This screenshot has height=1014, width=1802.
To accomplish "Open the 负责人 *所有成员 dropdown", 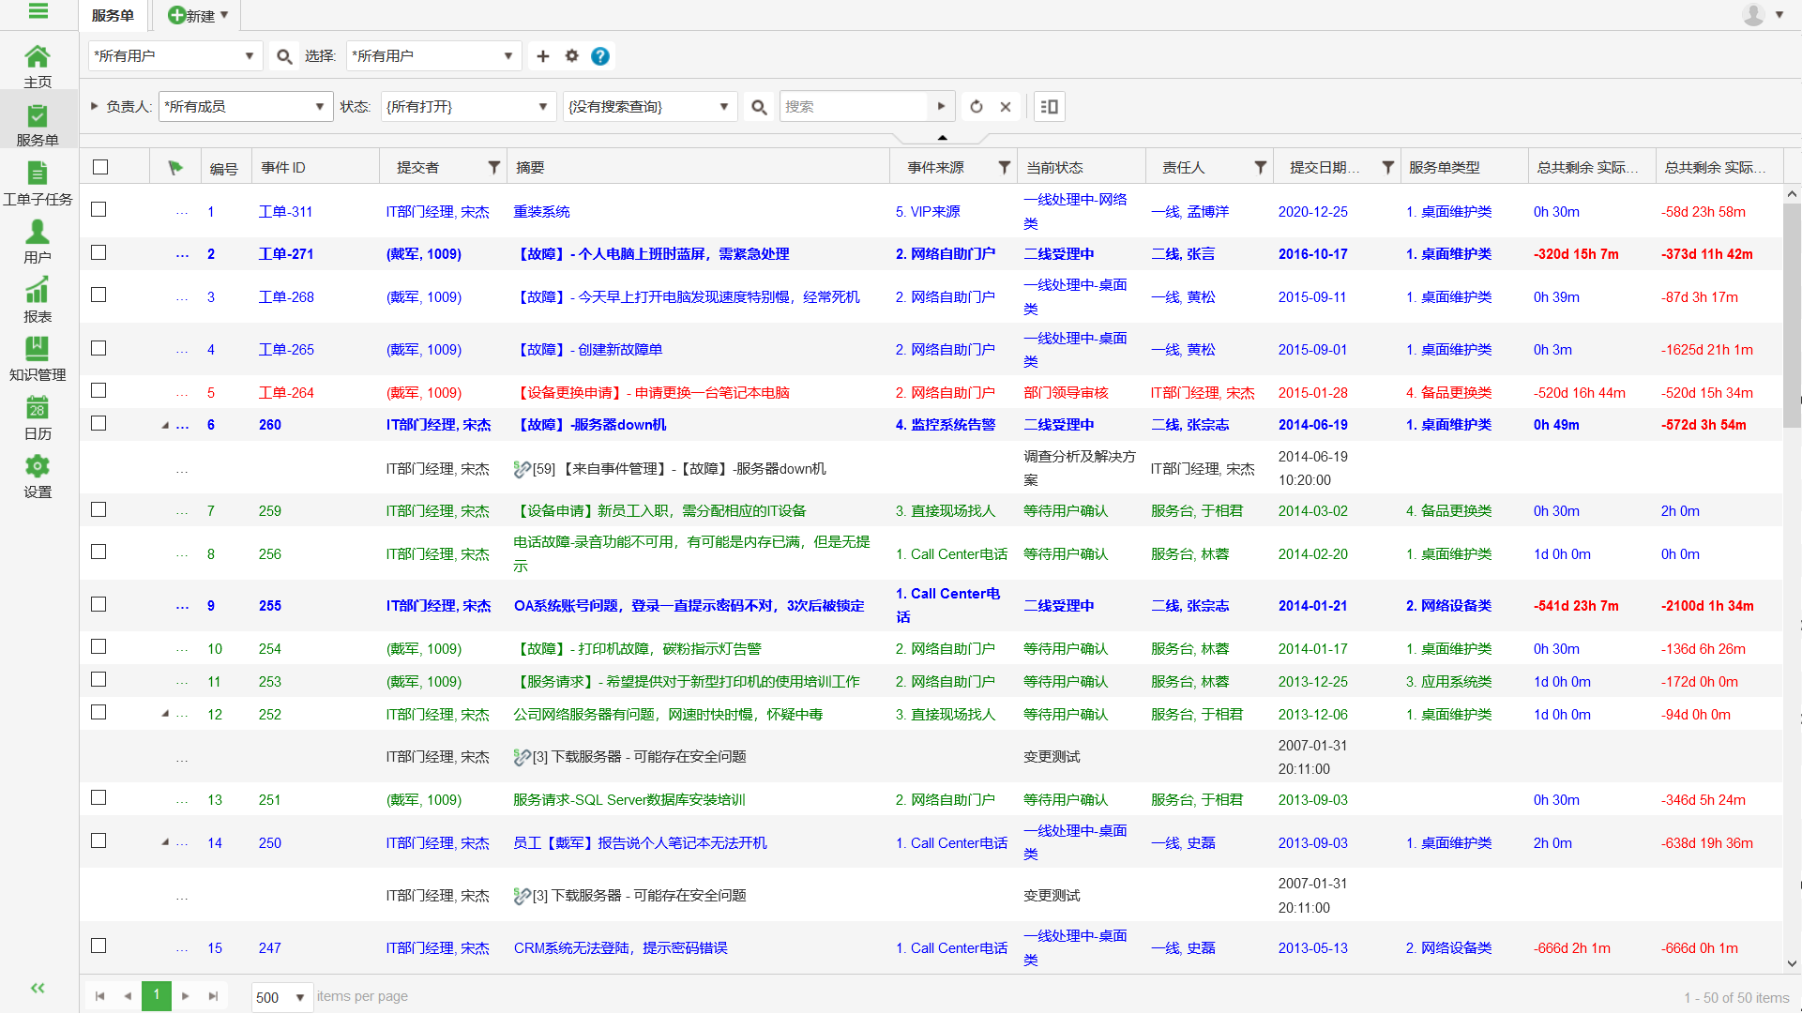I will (246, 107).
